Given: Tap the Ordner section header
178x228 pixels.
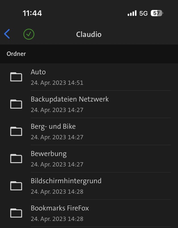Looking at the screenshot, I should 16,54.
